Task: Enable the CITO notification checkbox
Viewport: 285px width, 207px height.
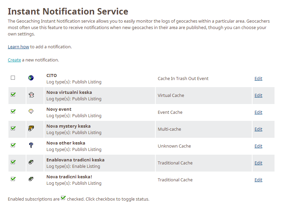Action: click(x=13, y=78)
